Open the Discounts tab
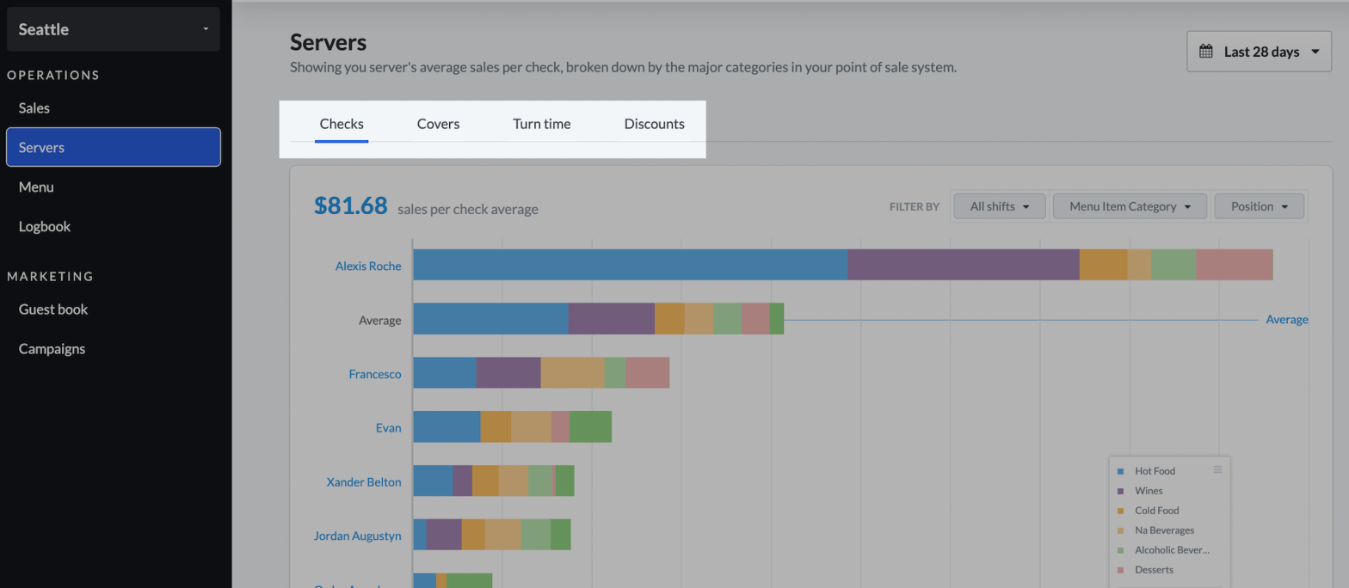Image resolution: width=1349 pixels, height=588 pixels. [x=654, y=124]
